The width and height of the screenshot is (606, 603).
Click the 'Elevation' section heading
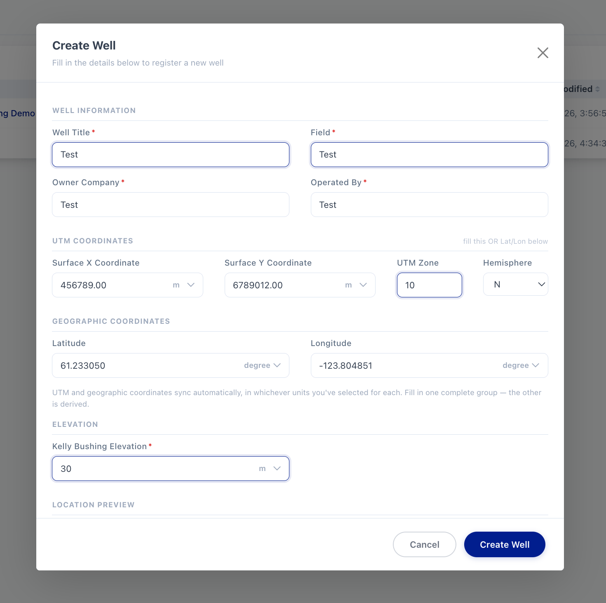tap(75, 424)
